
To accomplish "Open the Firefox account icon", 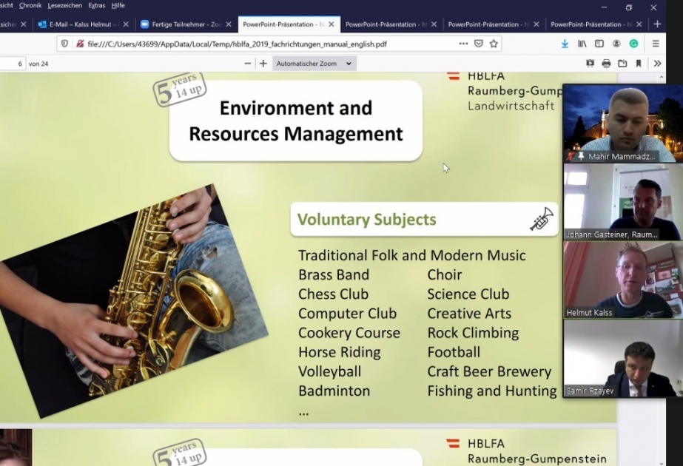I will click(616, 44).
